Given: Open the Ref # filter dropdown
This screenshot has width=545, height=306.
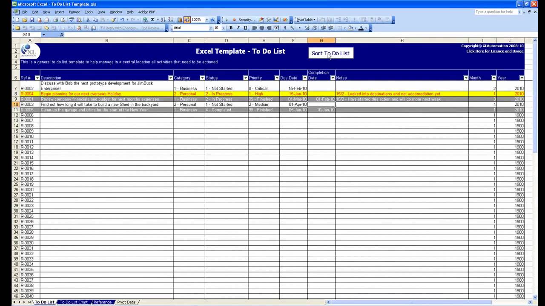Looking at the screenshot, I should tap(37, 78).
